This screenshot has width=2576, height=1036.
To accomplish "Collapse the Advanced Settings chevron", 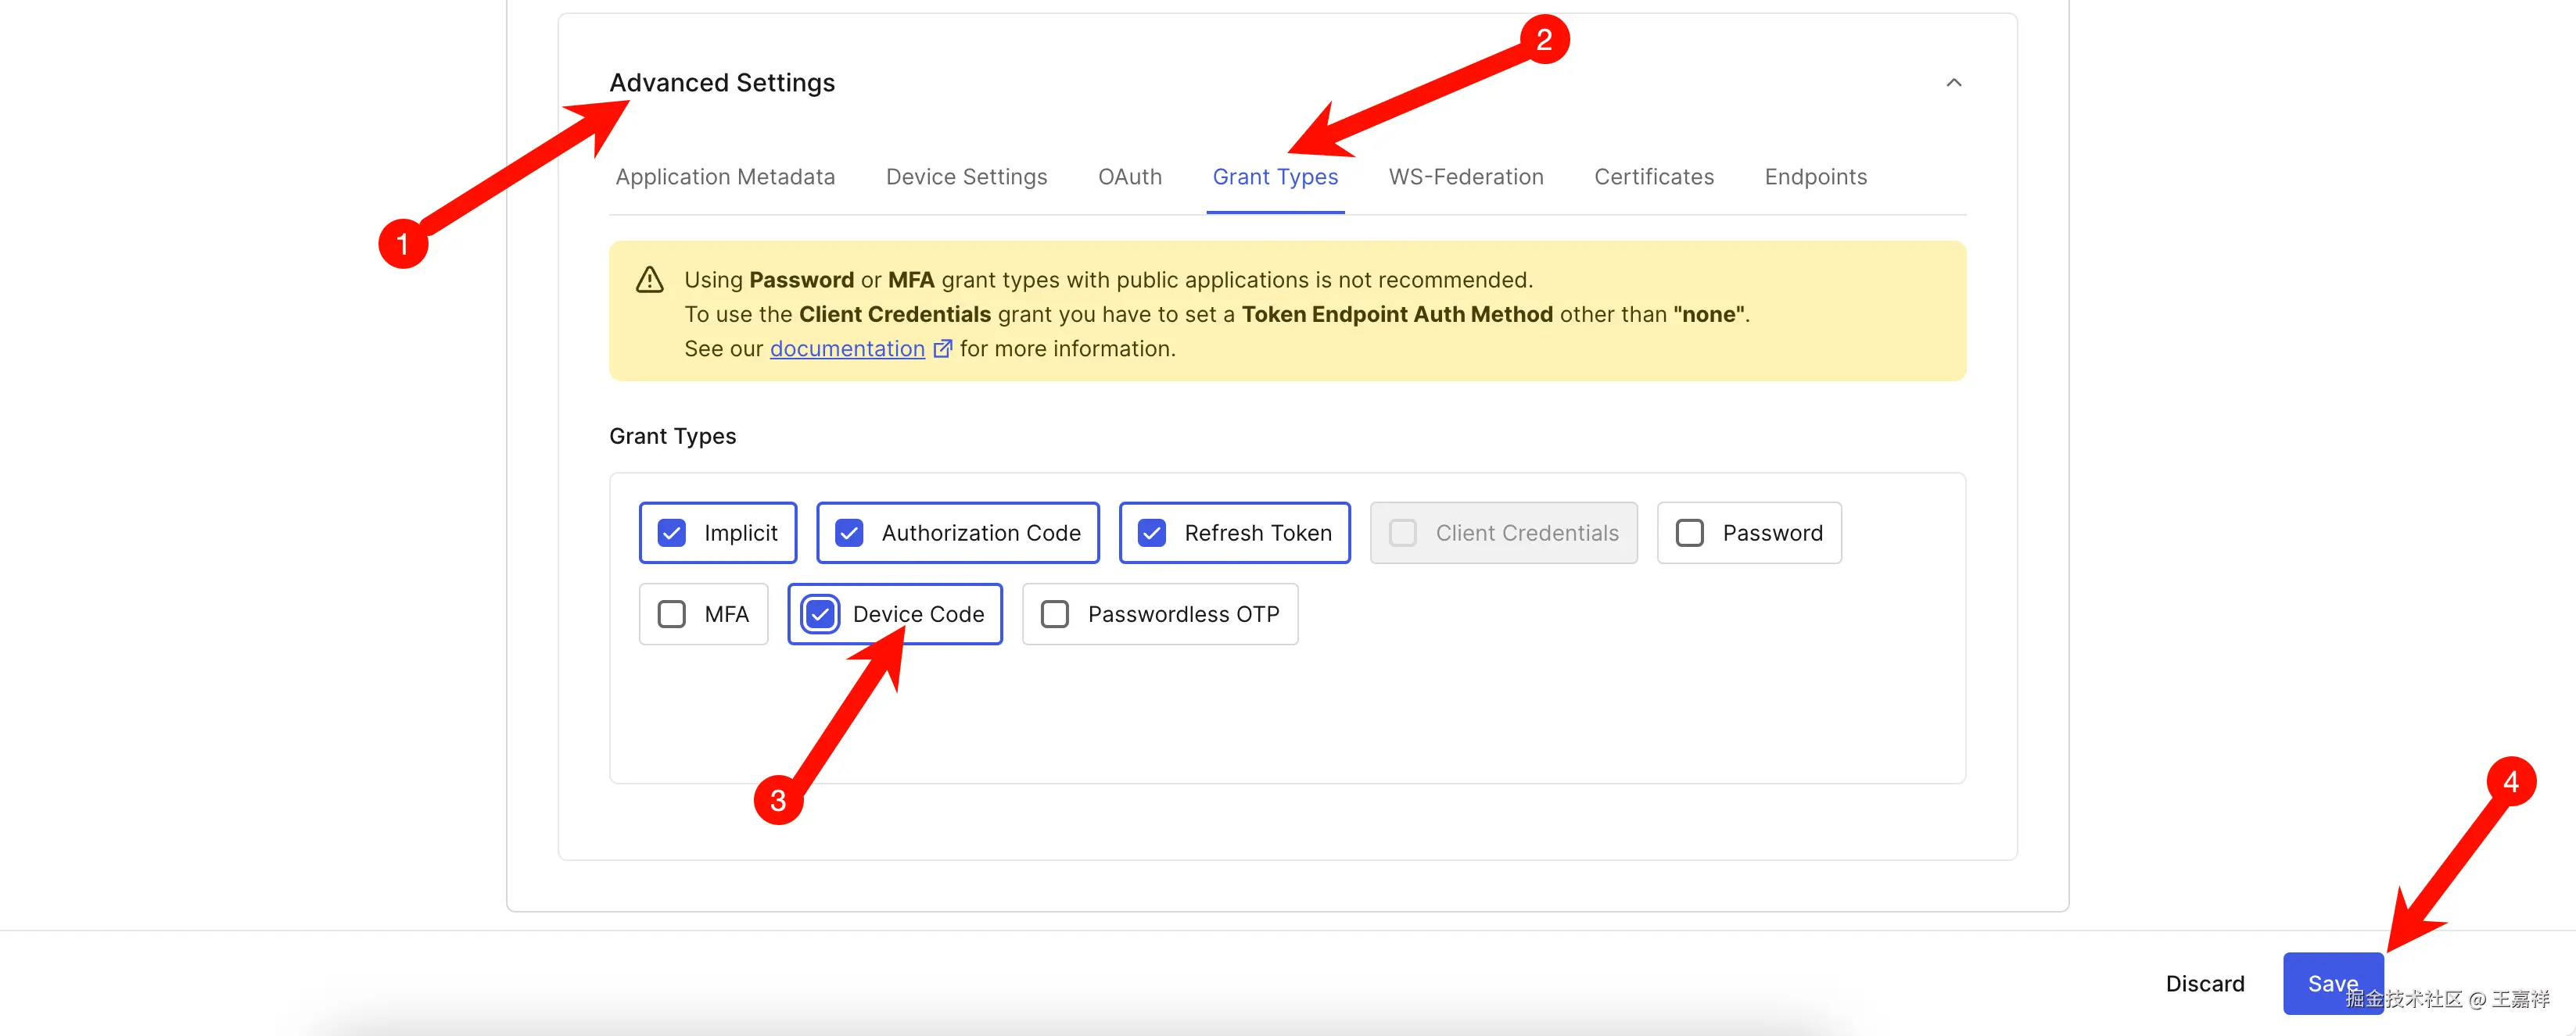I will click(x=1953, y=83).
